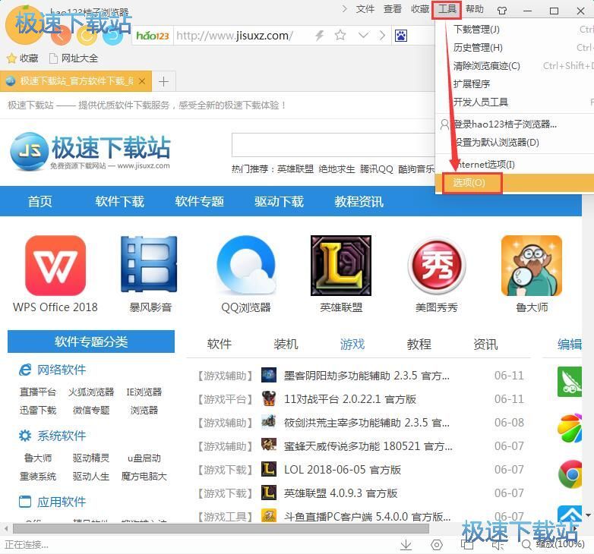Click the lightning speed-mode icon in address bar
Screen dimensions: 594x554
click(320, 36)
